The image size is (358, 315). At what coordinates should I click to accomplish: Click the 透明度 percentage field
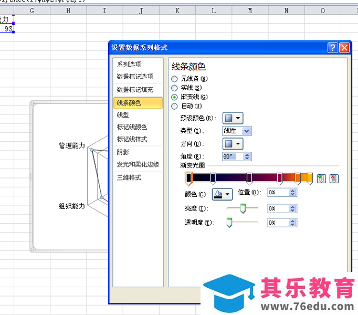278,223
